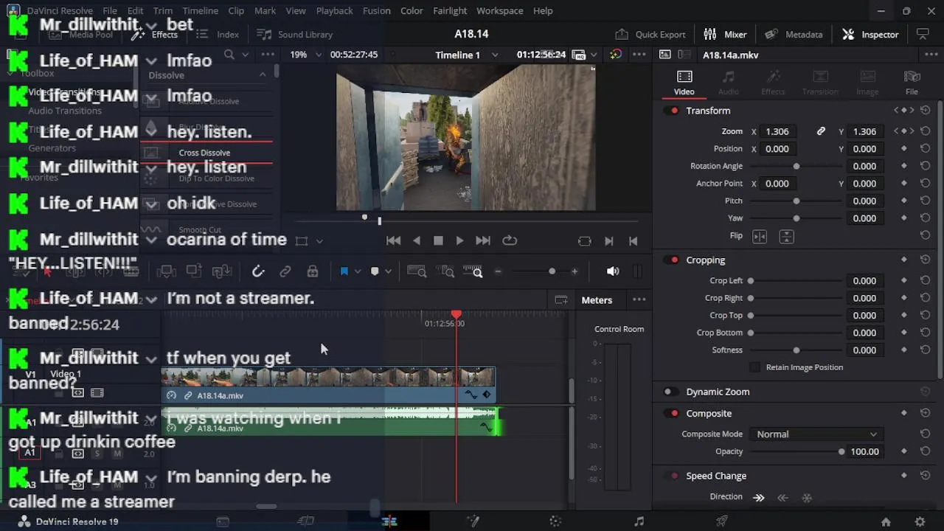Screen dimensions: 944x531
Task: Click the stop button in the viewer
Action: [x=438, y=240]
